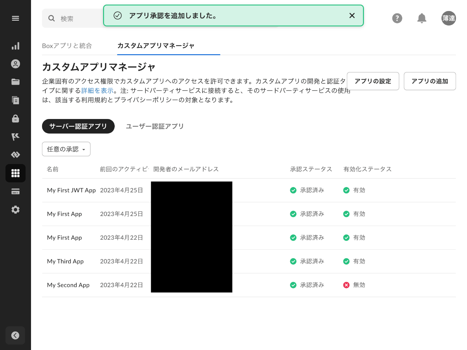Open the My First JWT App row
This screenshot has height=350, width=467.
(x=249, y=190)
